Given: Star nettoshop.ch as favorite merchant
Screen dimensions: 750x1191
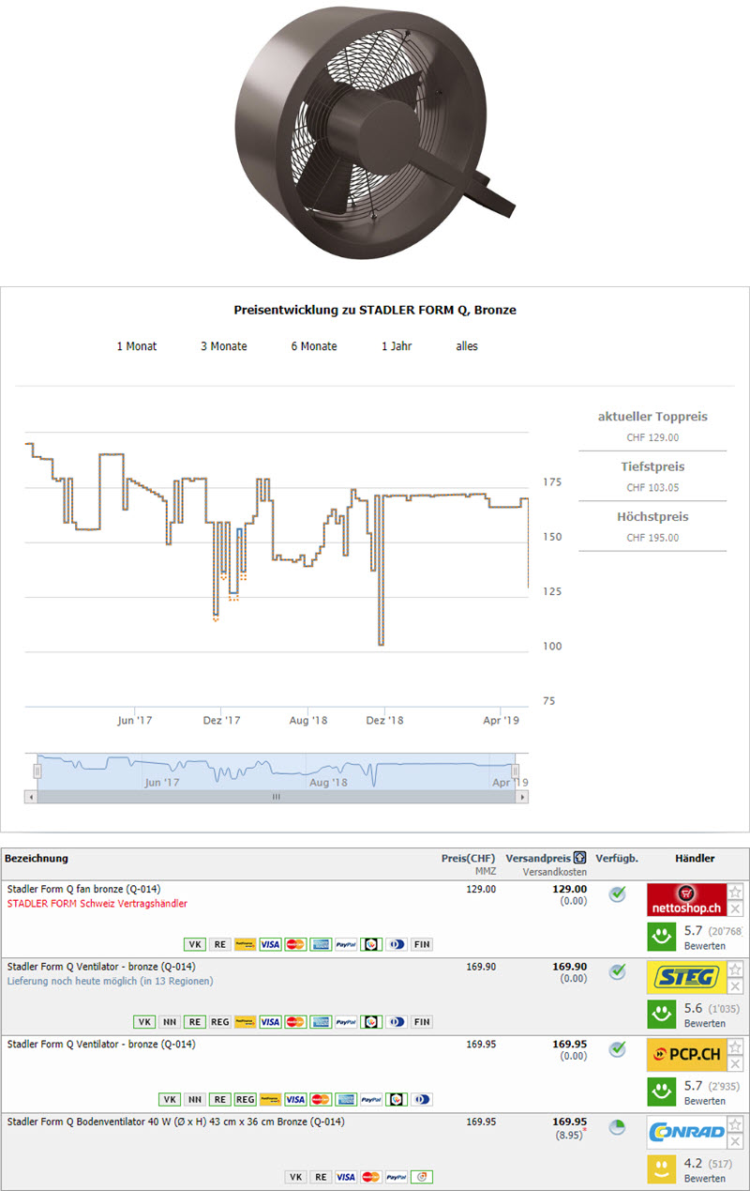Looking at the screenshot, I should (736, 893).
